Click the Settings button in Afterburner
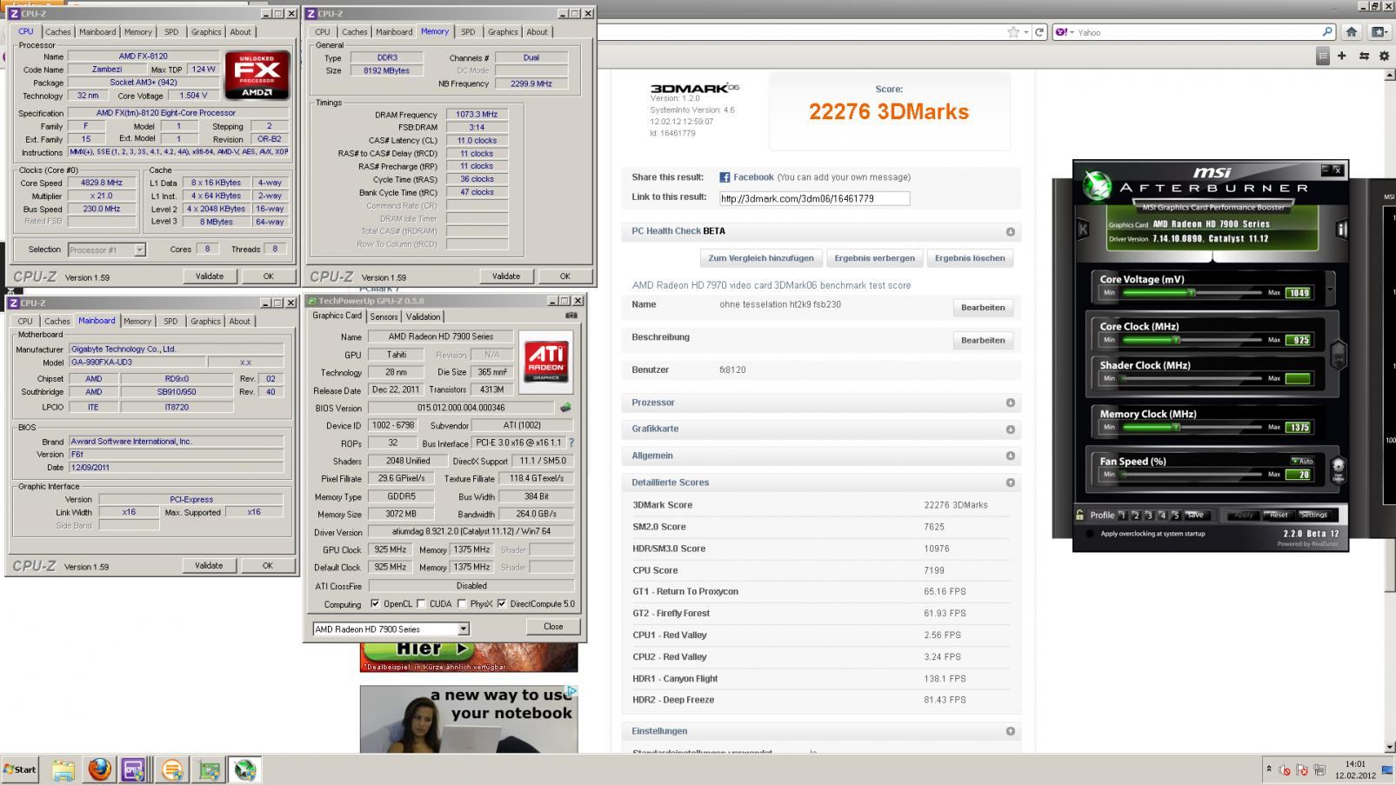Viewport: 1396px width, 785px height. (x=1313, y=516)
